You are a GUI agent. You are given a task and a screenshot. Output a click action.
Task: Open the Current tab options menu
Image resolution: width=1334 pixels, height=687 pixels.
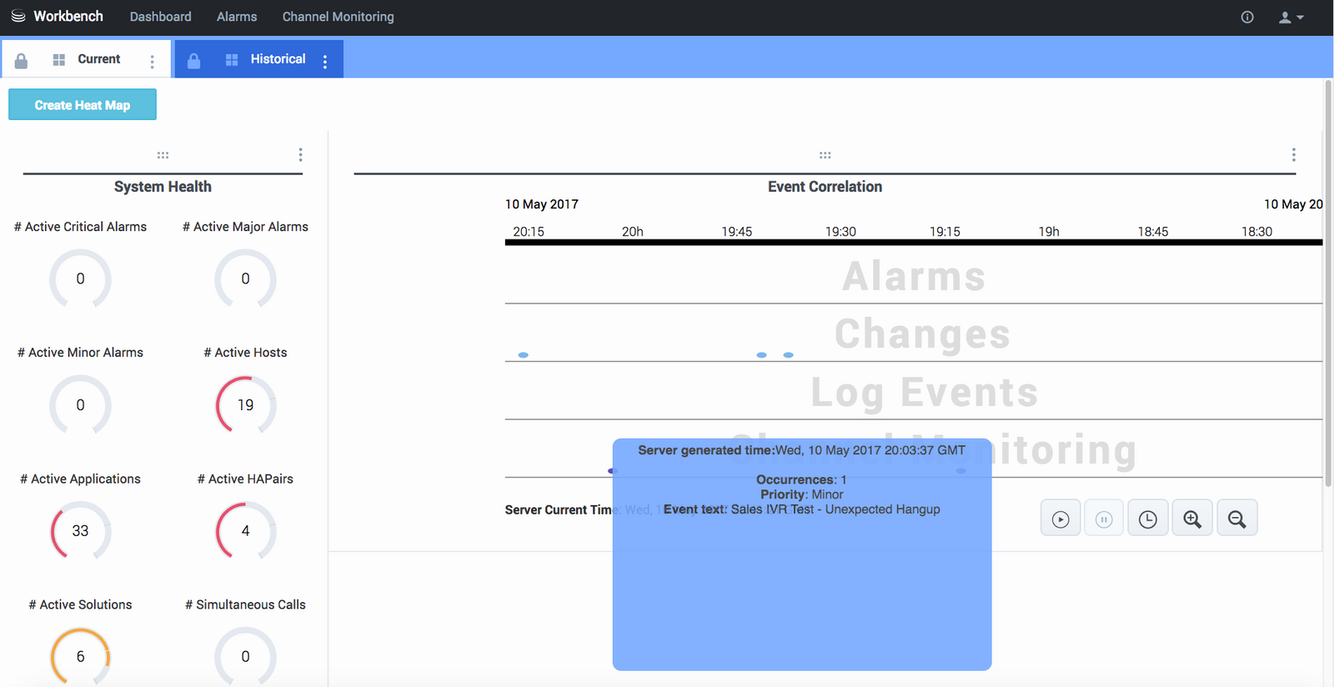(152, 61)
